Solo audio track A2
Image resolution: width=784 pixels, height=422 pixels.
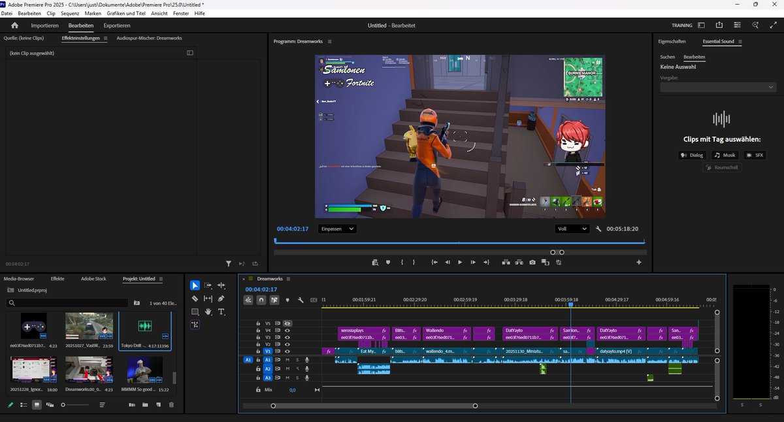click(297, 369)
